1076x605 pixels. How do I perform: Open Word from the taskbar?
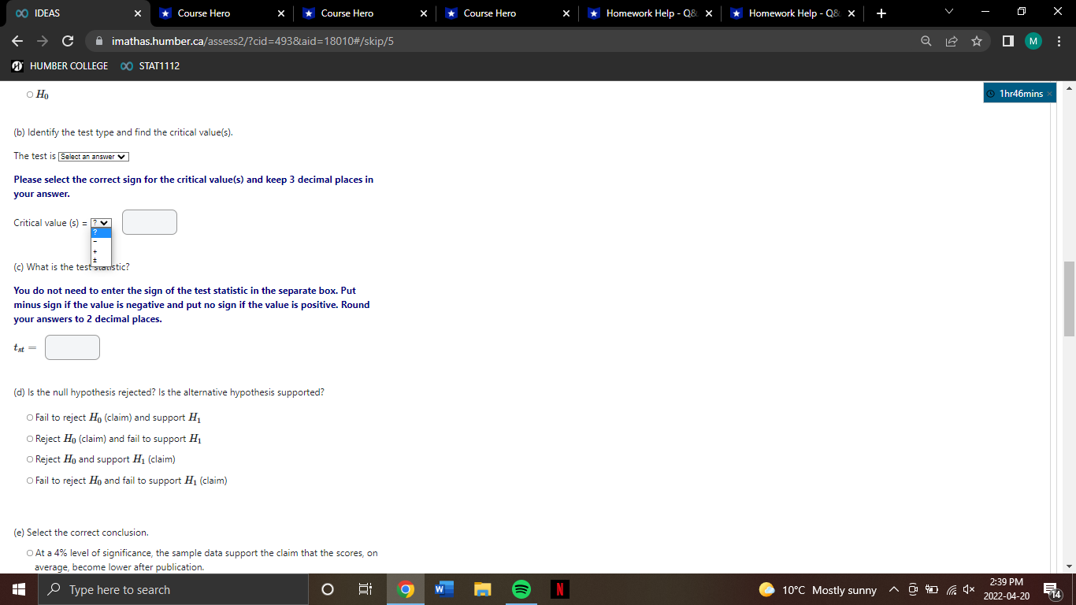[443, 589]
